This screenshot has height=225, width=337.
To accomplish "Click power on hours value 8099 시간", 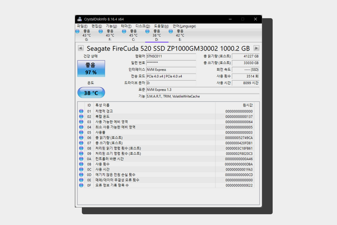I will [246, 83].
